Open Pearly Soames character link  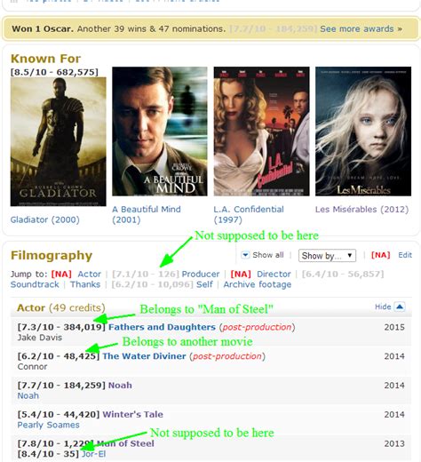48,425
